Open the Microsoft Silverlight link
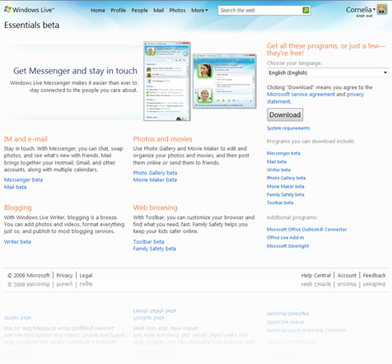392x364 pixels. coord(287,246)
